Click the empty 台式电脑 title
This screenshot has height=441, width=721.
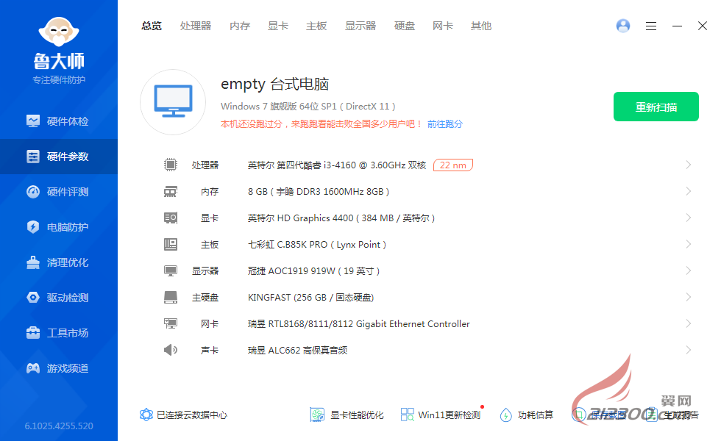(x=275, y=85)
